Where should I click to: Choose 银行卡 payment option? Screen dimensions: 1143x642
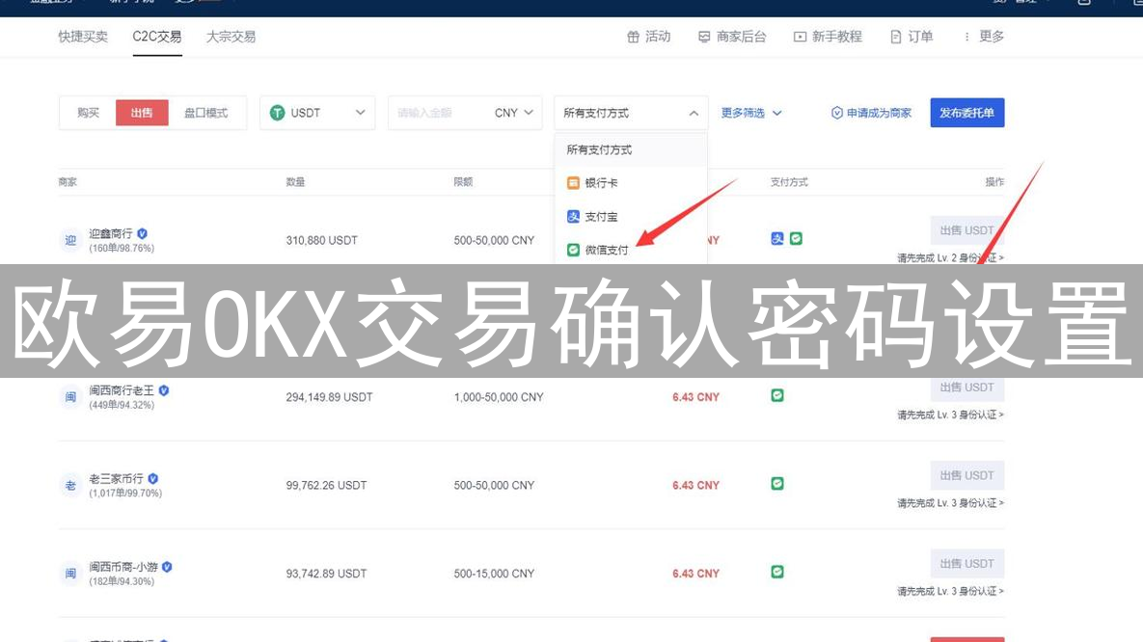(x=631, y=183)
